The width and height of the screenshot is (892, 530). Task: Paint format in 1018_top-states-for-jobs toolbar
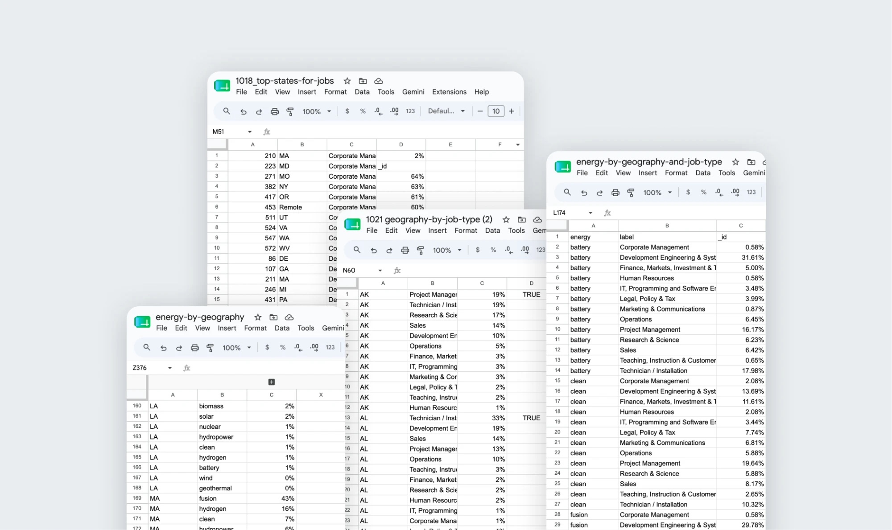pos(290,111)
